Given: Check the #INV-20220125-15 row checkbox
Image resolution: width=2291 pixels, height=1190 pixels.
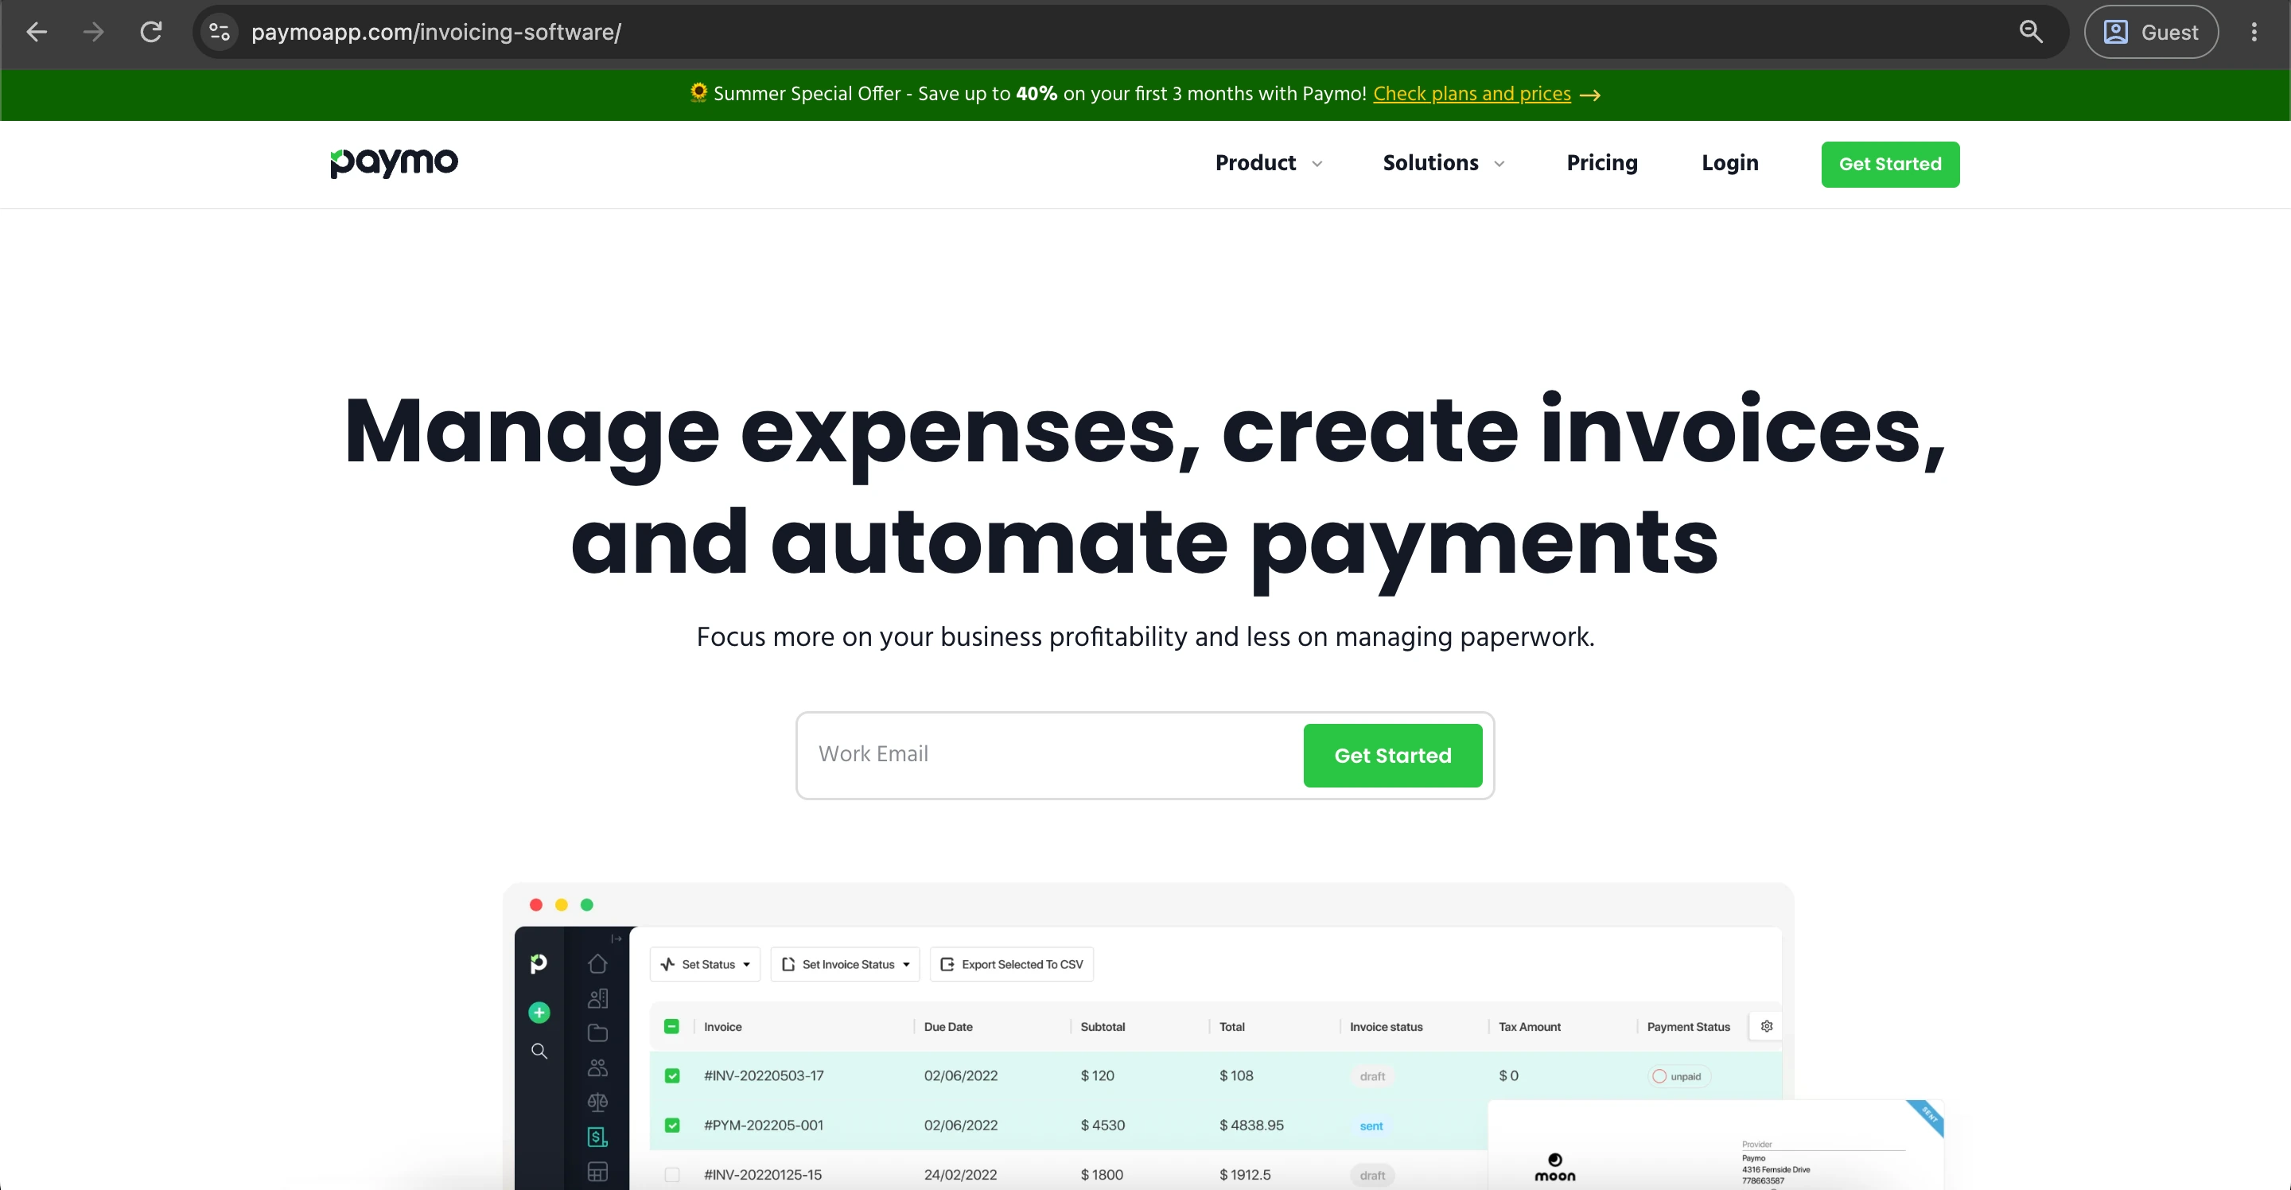Looking at the screenshot, I should [x=672, y=1175].
